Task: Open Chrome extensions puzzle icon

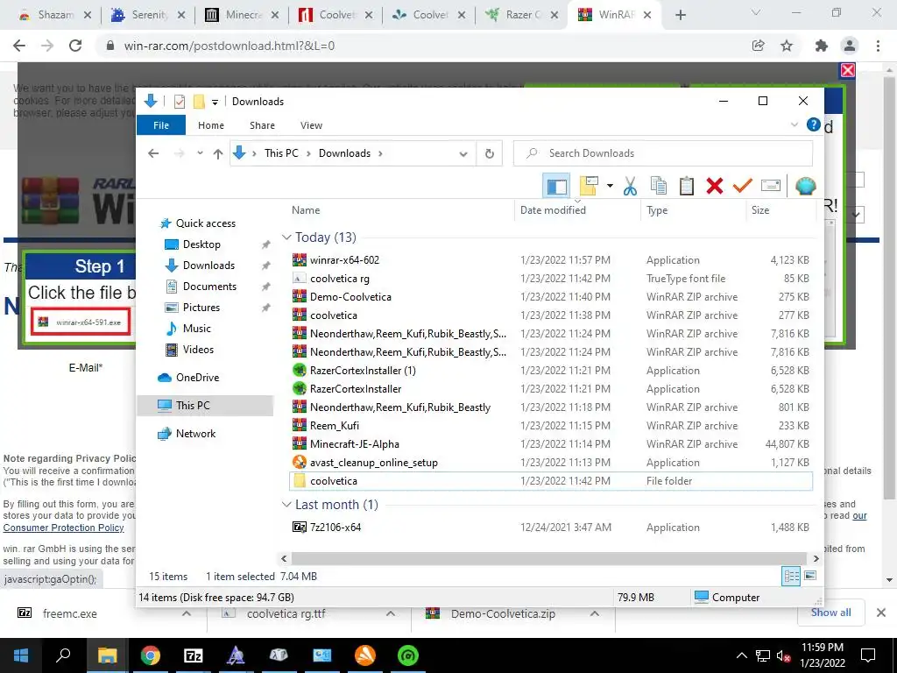Action: point(822,46)
